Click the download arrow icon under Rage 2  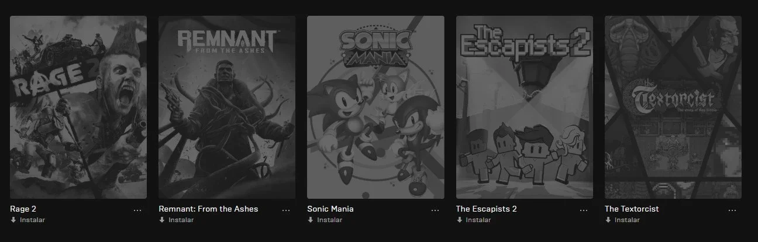(13, 220)
